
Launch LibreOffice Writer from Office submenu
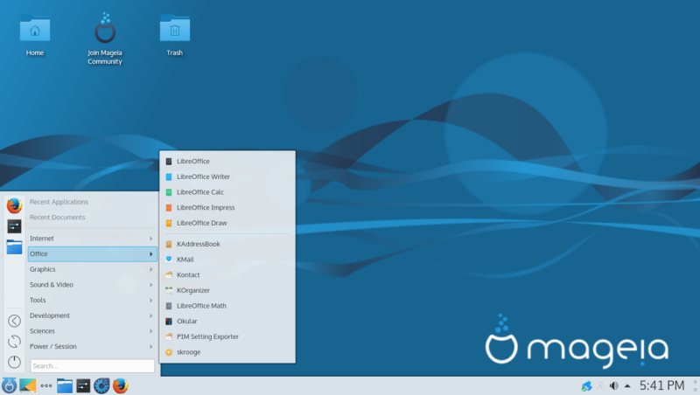pyautogui.click(x=227, y=177)
